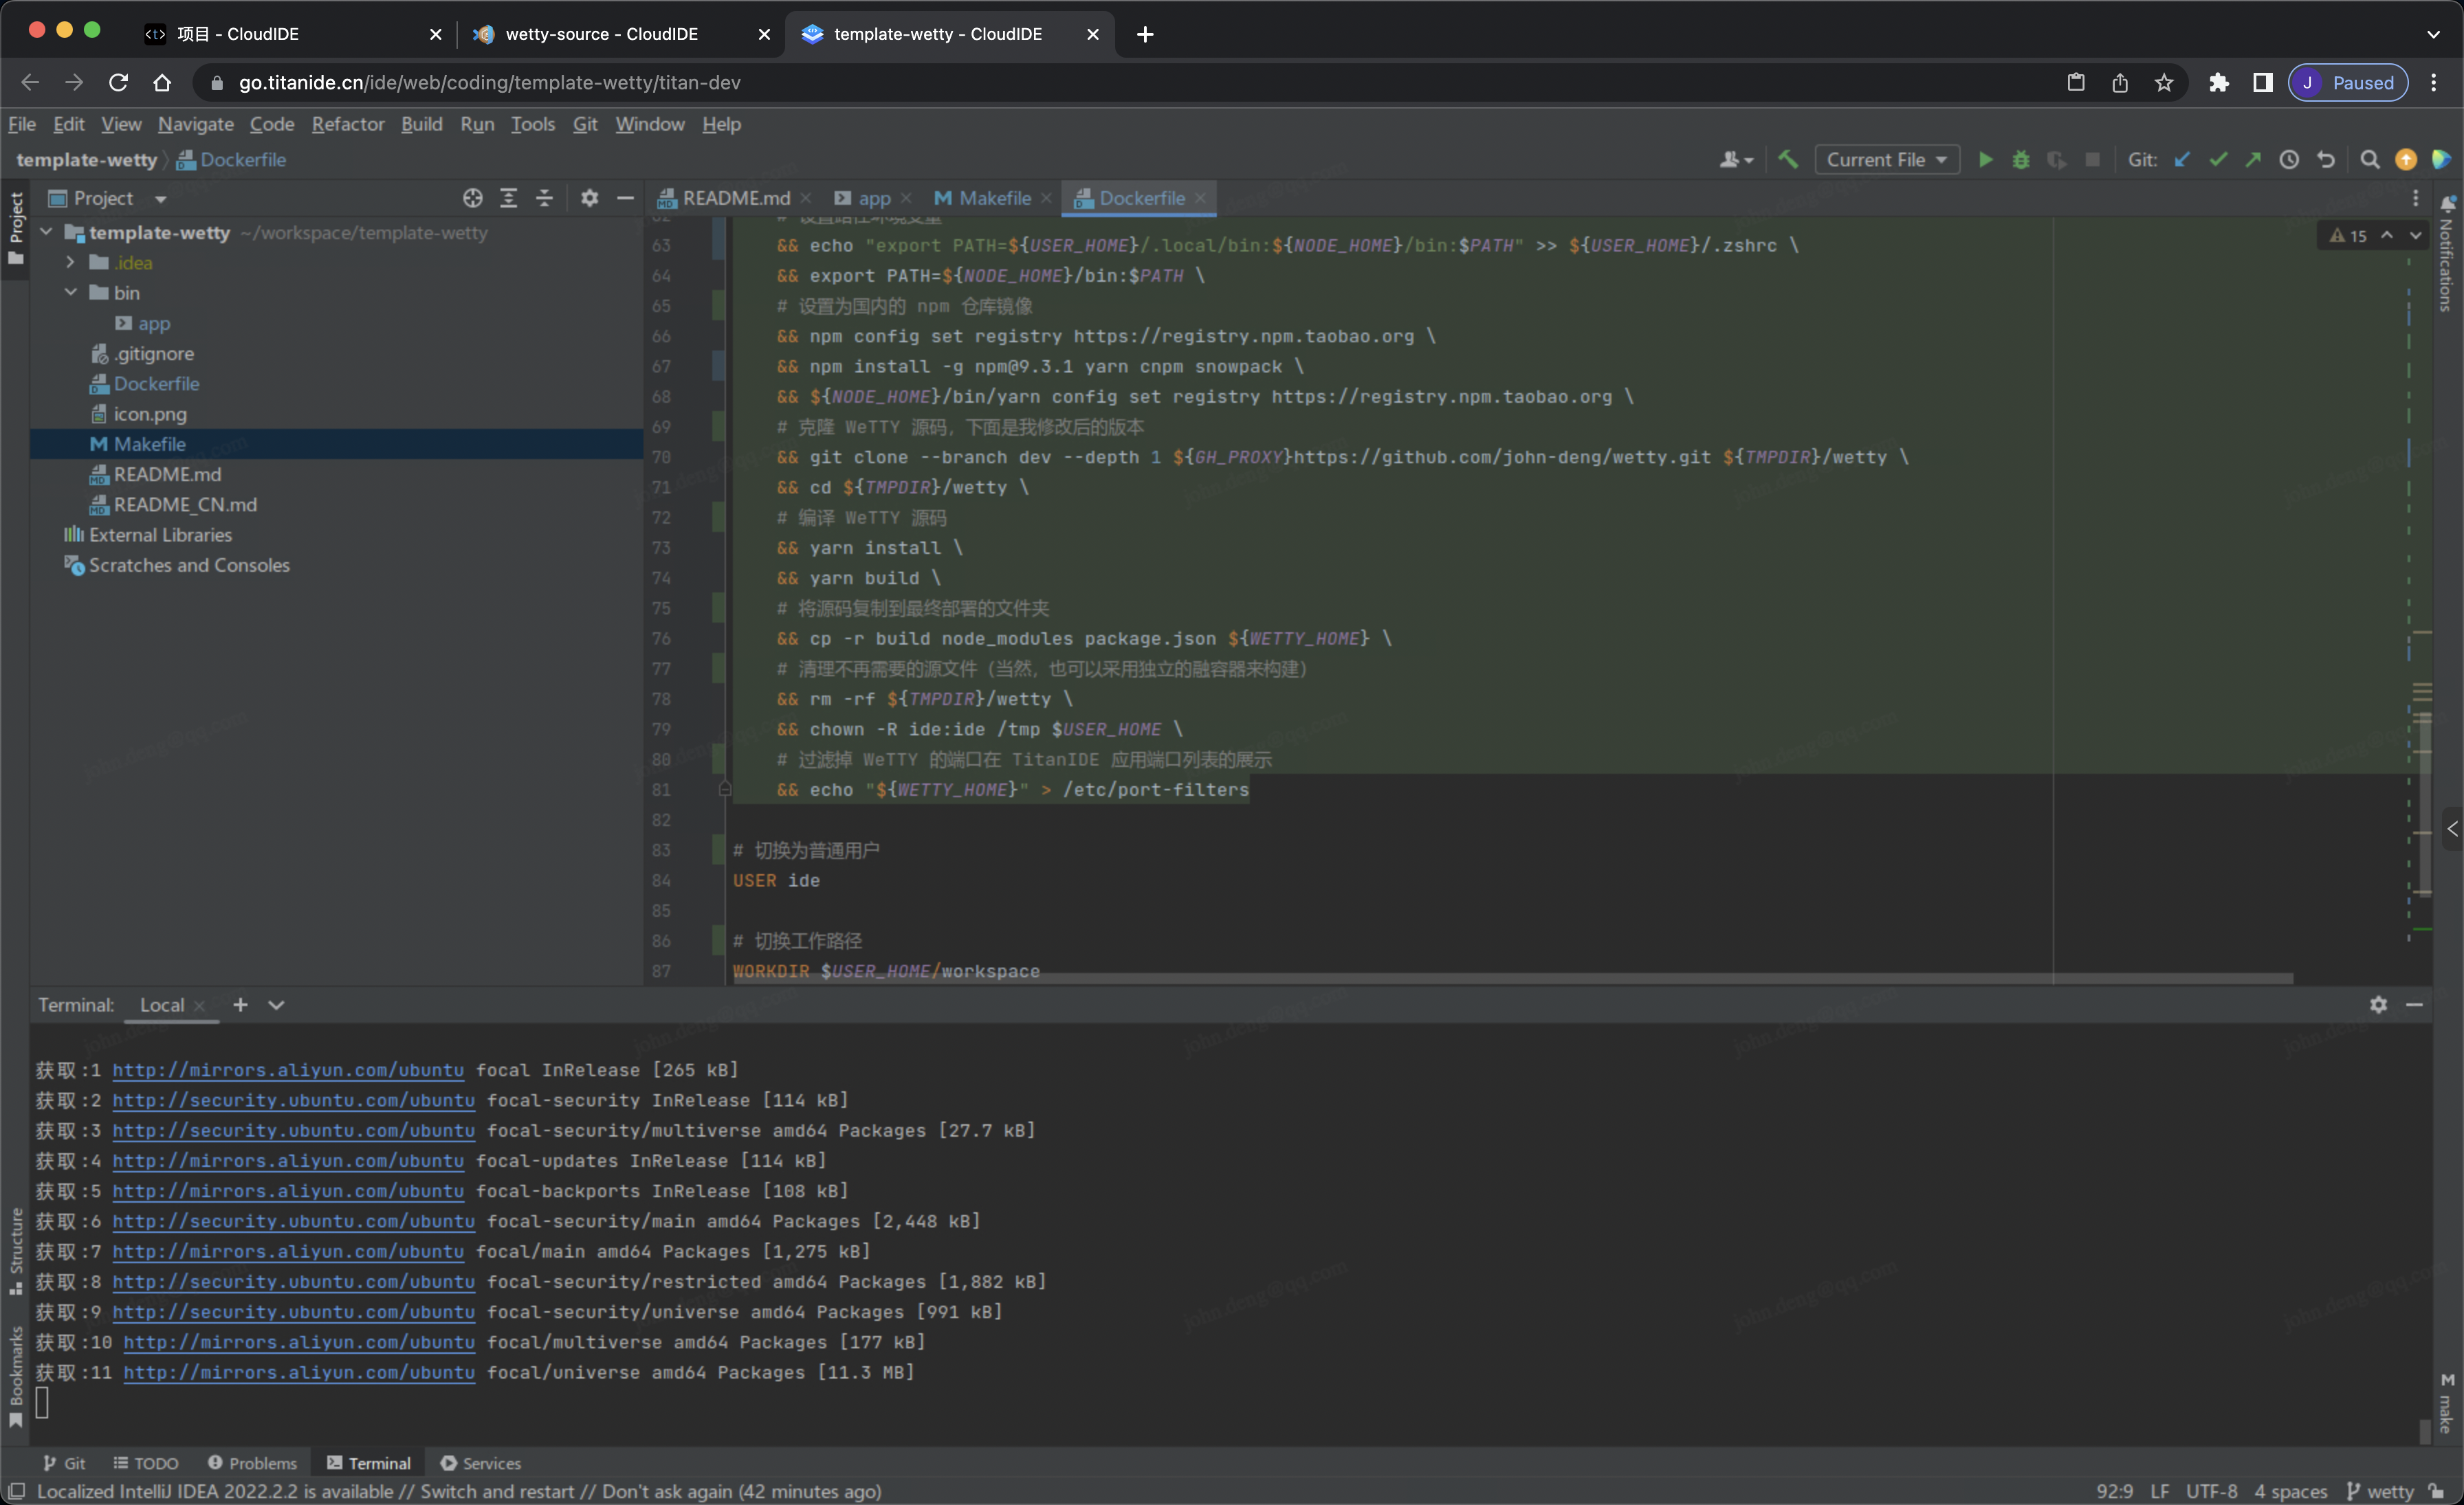
Task: Collapse the bin folder in project tree
Action: point(70,293)
